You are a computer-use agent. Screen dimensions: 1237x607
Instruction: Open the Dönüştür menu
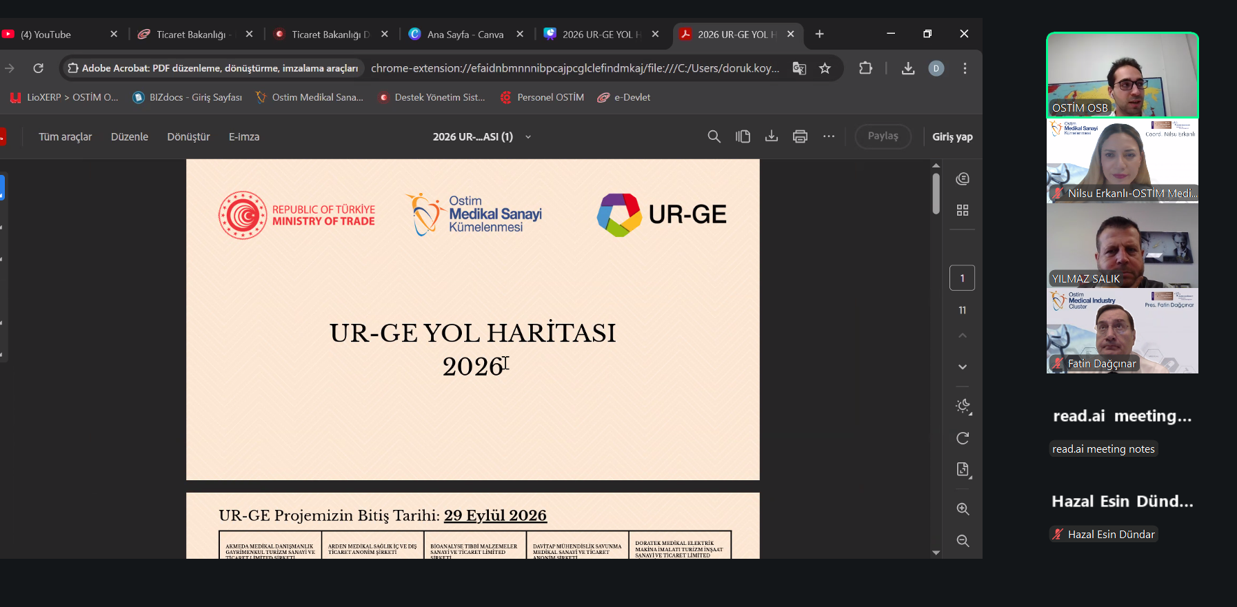coord(188,137)
